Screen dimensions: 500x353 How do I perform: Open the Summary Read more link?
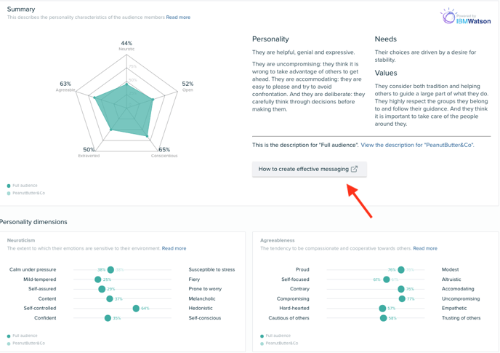[x=178, y=17]
